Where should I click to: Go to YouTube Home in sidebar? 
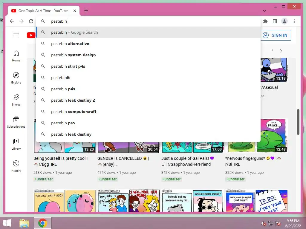tap(16, 56)
